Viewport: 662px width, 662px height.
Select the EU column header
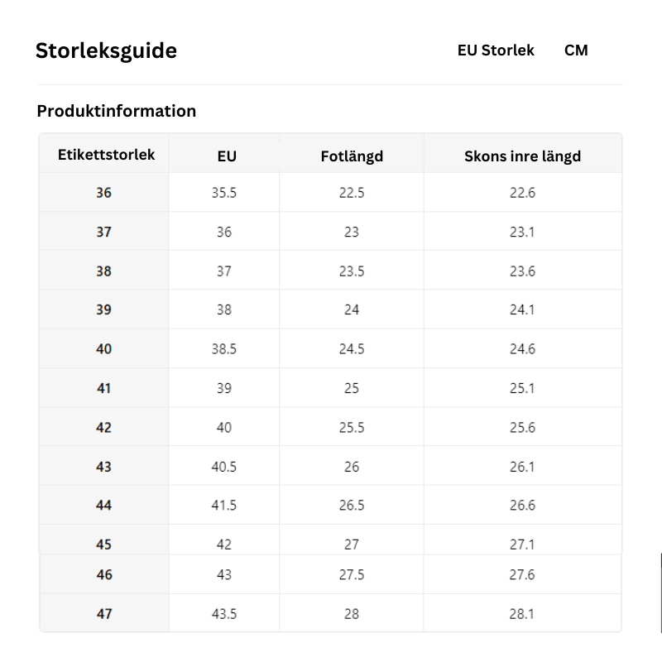(227, 156)
